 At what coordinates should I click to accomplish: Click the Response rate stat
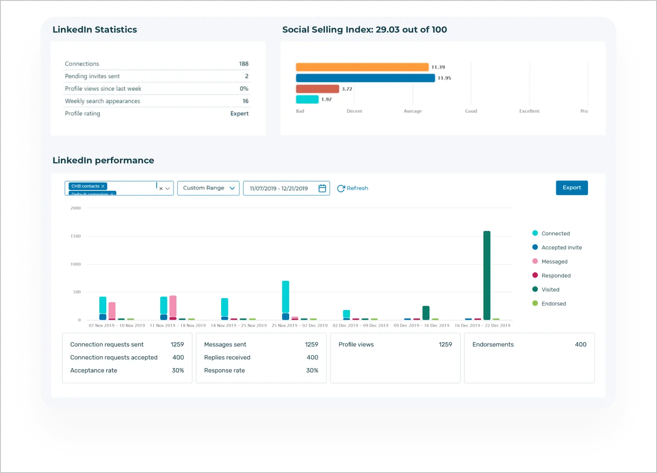(261, 370)
